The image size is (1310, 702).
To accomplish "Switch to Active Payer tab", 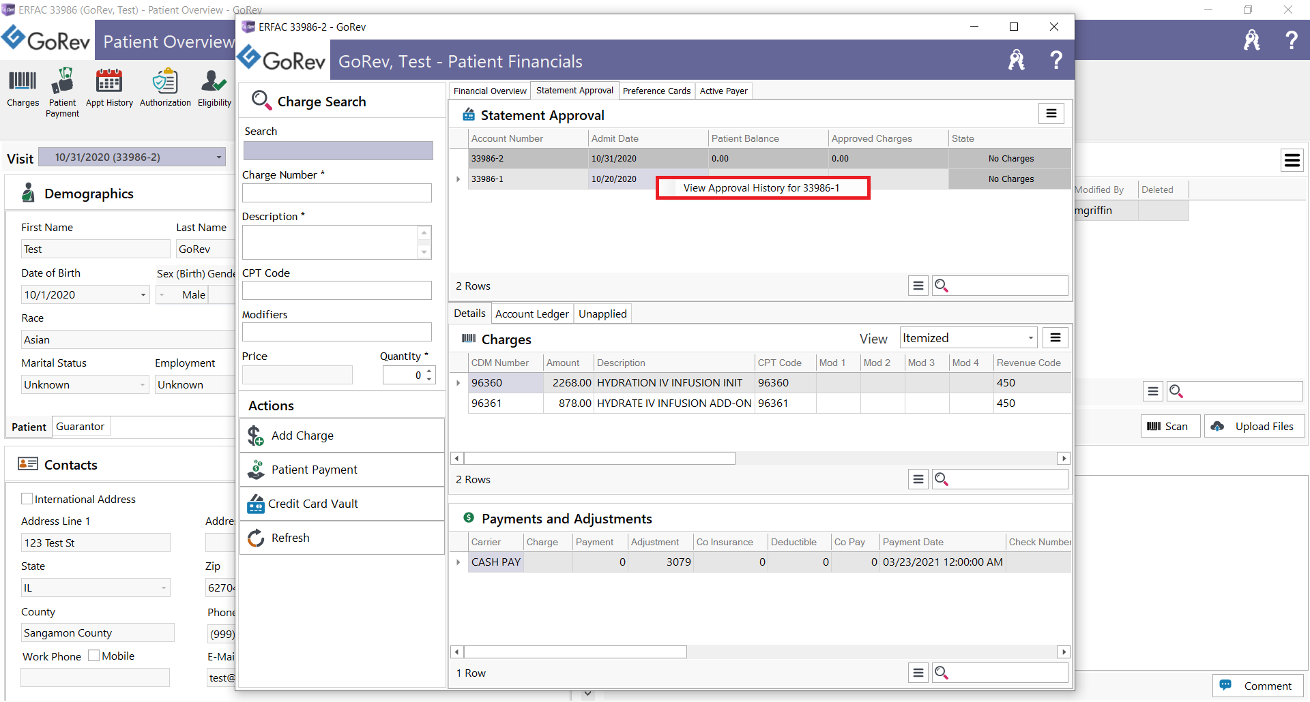I will (x=723, y=91).
